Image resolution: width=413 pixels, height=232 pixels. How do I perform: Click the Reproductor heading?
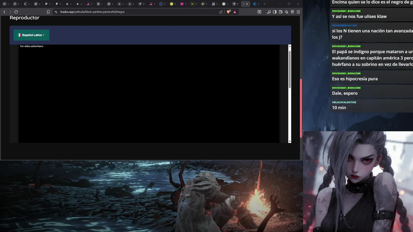[x=25, y=18]
